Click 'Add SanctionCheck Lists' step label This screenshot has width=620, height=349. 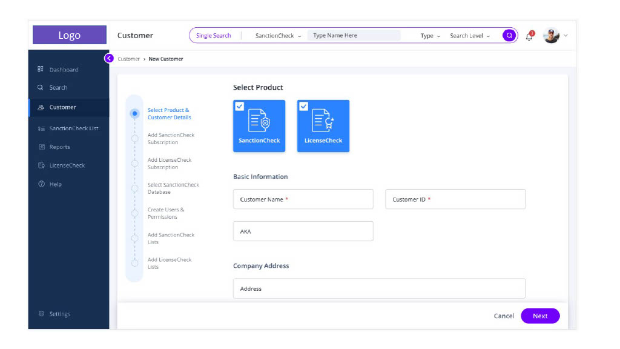pos(171,238)
